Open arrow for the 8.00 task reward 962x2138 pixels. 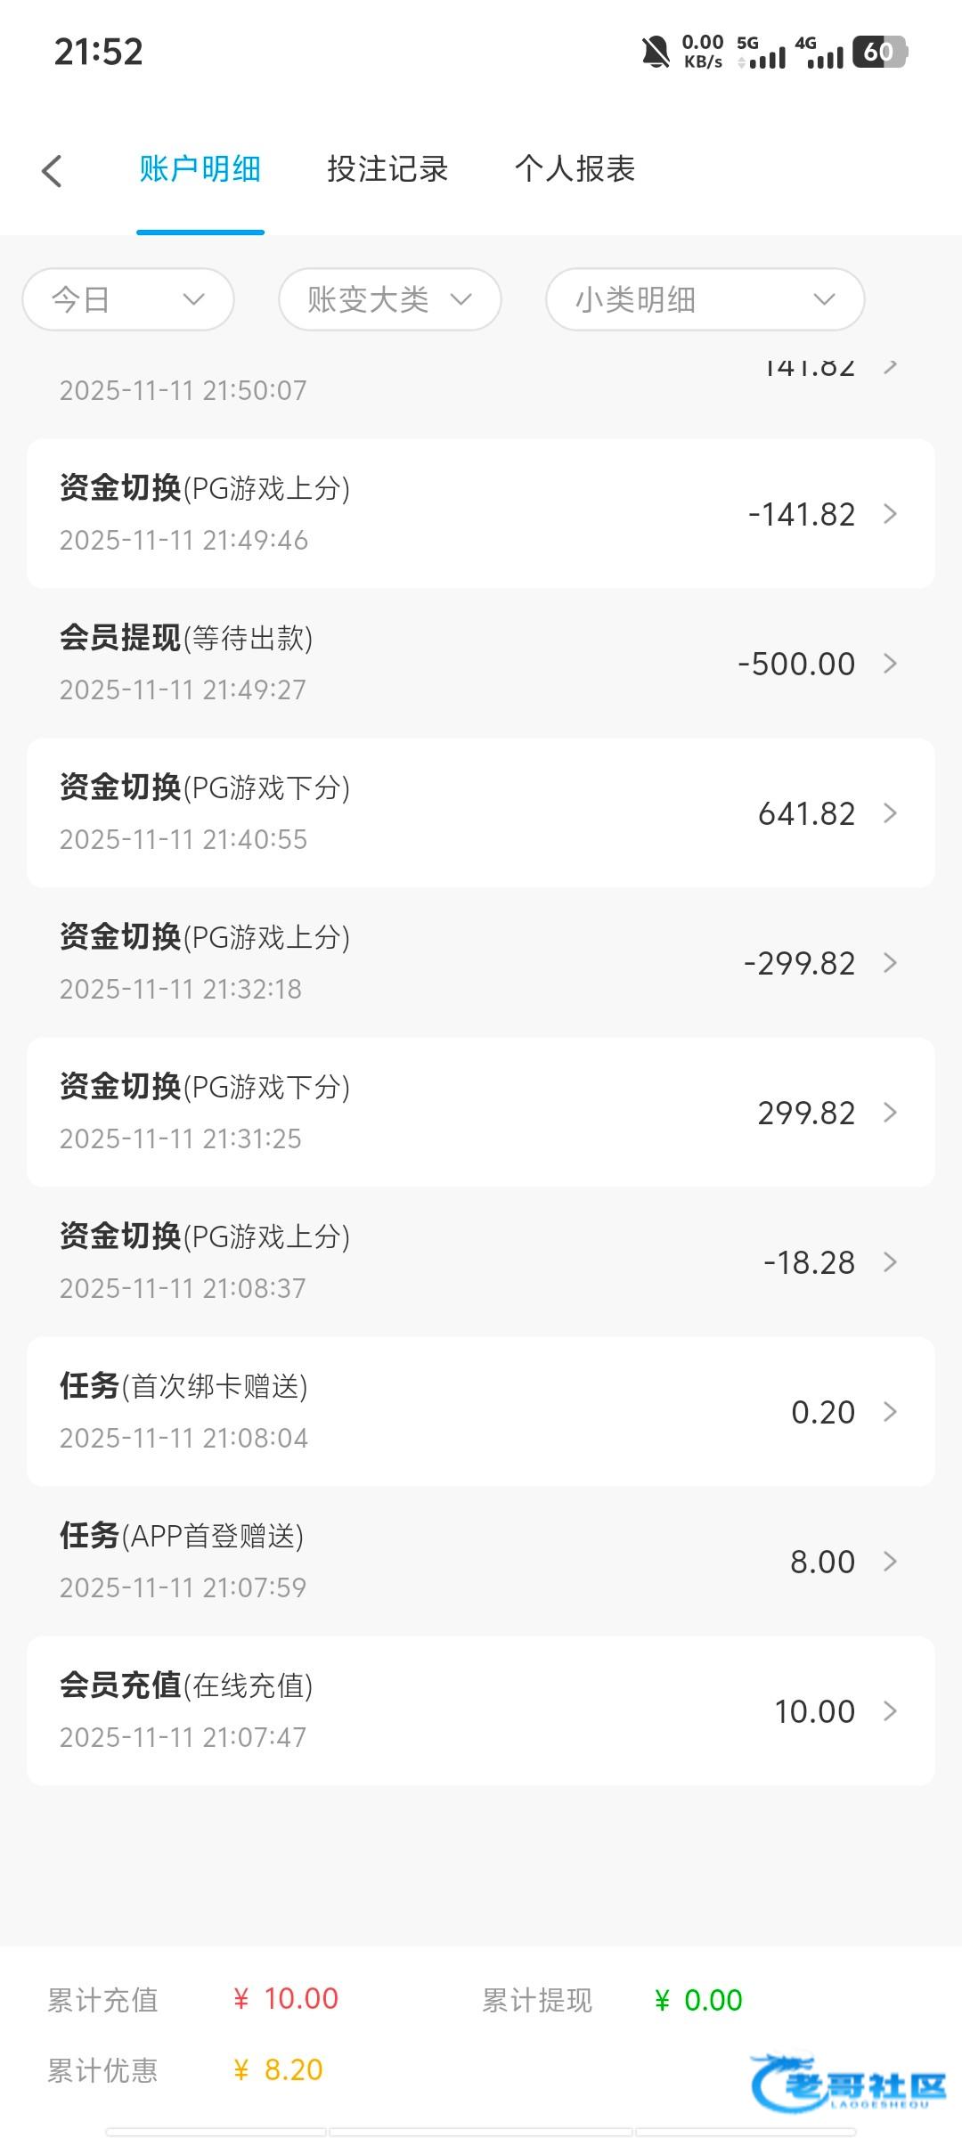pyautogui.click(x=889, y=1562)
